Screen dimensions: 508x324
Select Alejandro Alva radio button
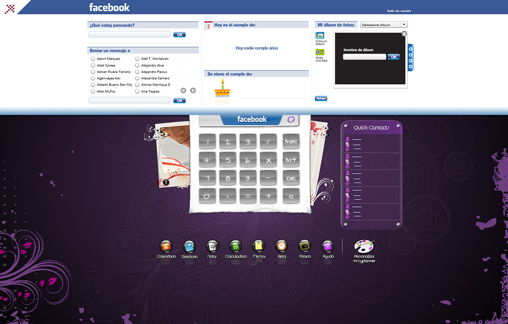137,65
